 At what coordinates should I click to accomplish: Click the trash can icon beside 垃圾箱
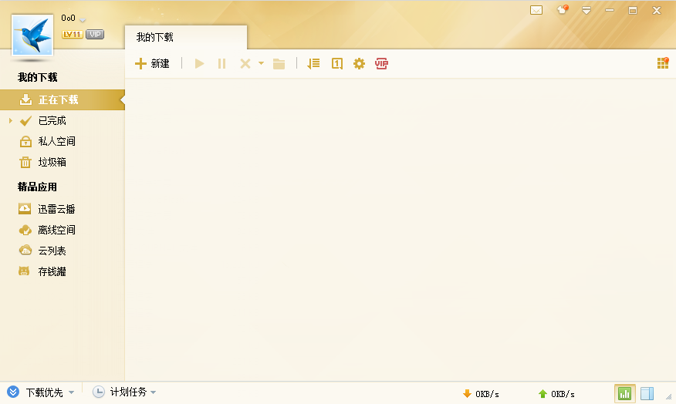[x=25, y=163]
